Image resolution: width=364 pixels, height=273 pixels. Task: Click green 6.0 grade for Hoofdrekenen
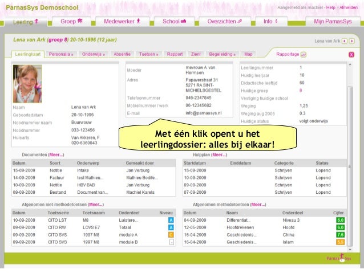pyautogui.click(x=340, y=227)
